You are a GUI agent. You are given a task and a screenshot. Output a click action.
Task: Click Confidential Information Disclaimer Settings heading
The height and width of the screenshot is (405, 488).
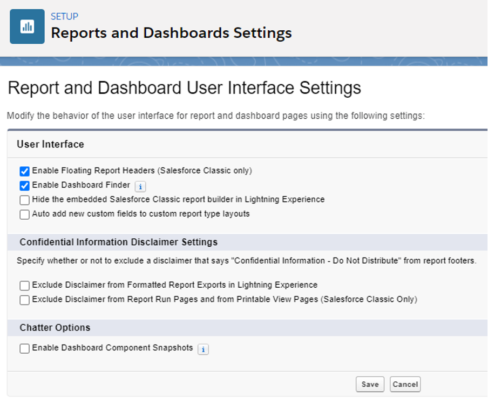click(119, 242)
